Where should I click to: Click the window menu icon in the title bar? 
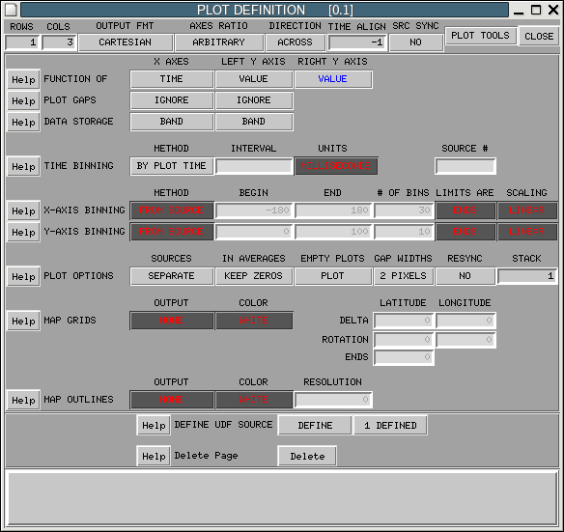click(11, 10)
